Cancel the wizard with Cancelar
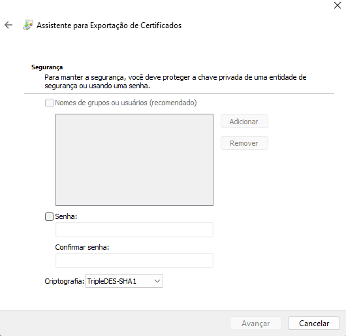Image resolution: width=346 pixels, height=336 pixels. tap(314, 324)
